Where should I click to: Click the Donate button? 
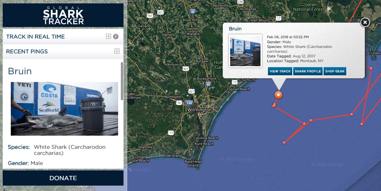(x=63, y=178)
